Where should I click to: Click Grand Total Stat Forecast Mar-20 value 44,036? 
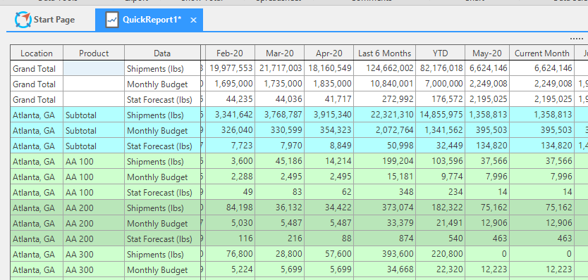[279, 100]
